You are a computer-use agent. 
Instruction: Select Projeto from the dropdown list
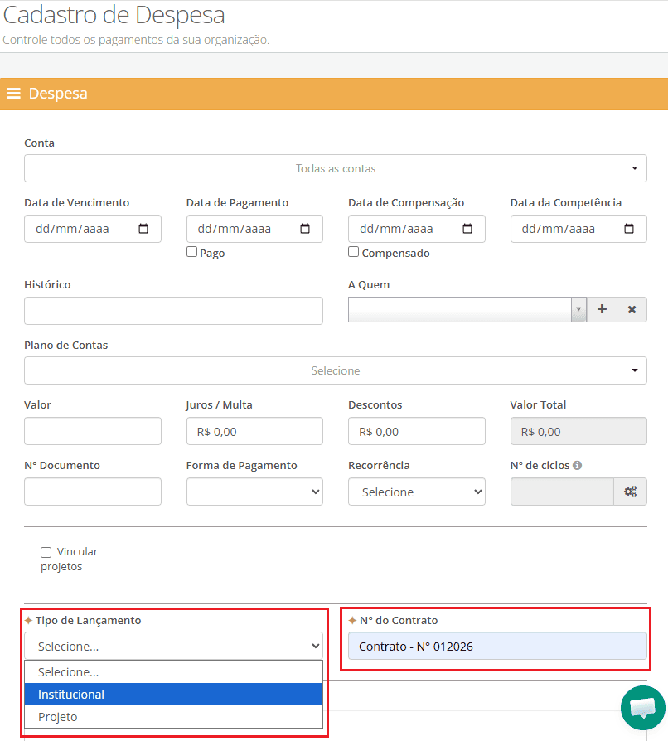click(x=173, y=716)
